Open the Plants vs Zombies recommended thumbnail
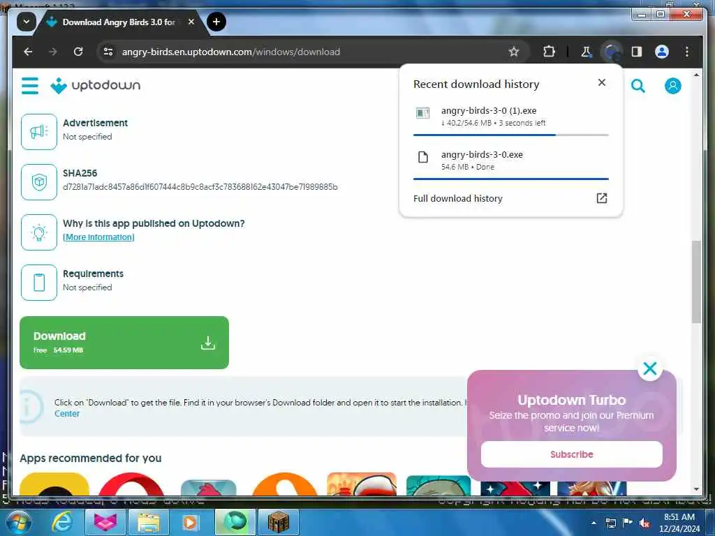Screen dimensions: 715x536 (x=438, y=485)
